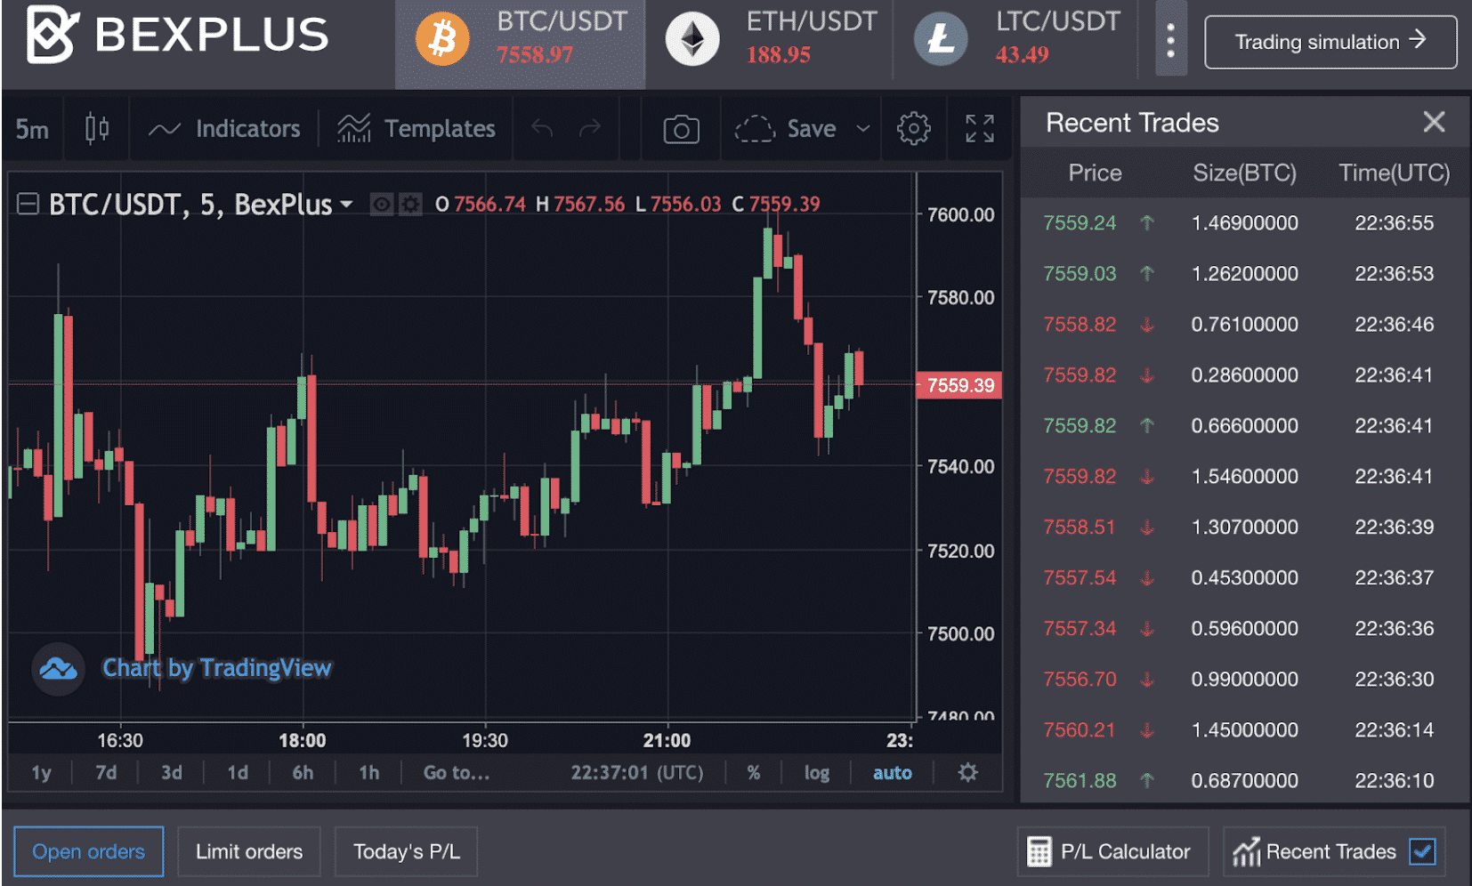Open the Chart by TradingView link
Viewport: 1472px width, 886px height.
point(217,668)
